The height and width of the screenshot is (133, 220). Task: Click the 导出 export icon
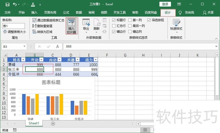[x=86, y=23]
